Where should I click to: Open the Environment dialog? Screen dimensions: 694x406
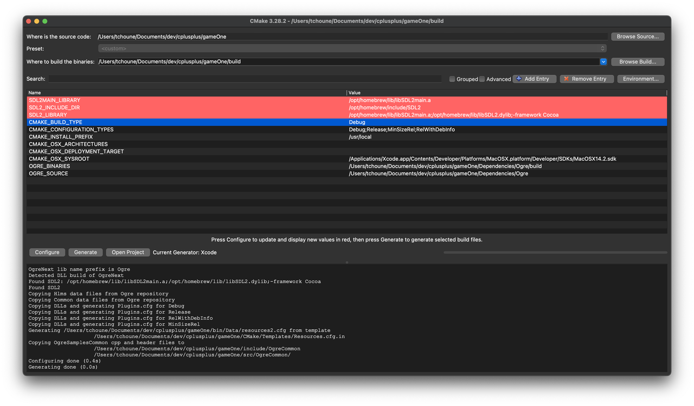click(641, 78)
